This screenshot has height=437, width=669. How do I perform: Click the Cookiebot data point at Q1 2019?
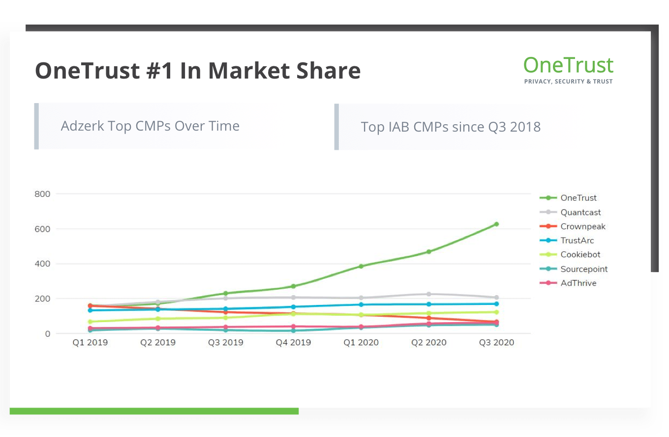coord(90,322)
